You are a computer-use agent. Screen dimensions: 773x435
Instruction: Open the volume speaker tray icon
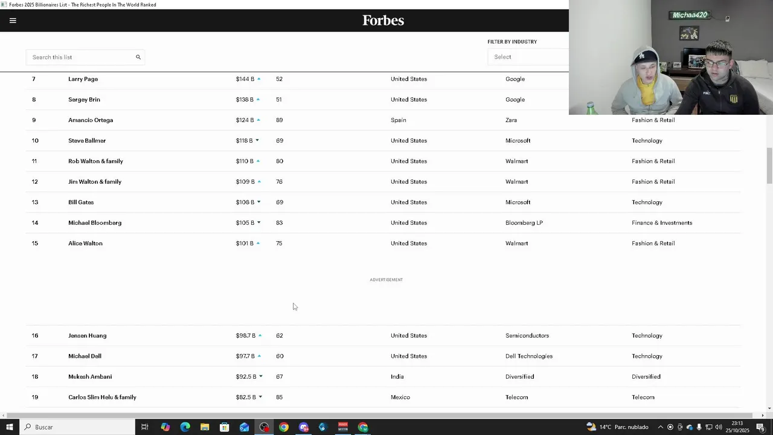click(719, 427)
